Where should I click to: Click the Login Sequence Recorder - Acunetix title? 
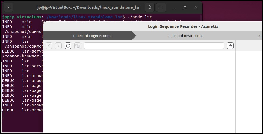click(183, 26)
